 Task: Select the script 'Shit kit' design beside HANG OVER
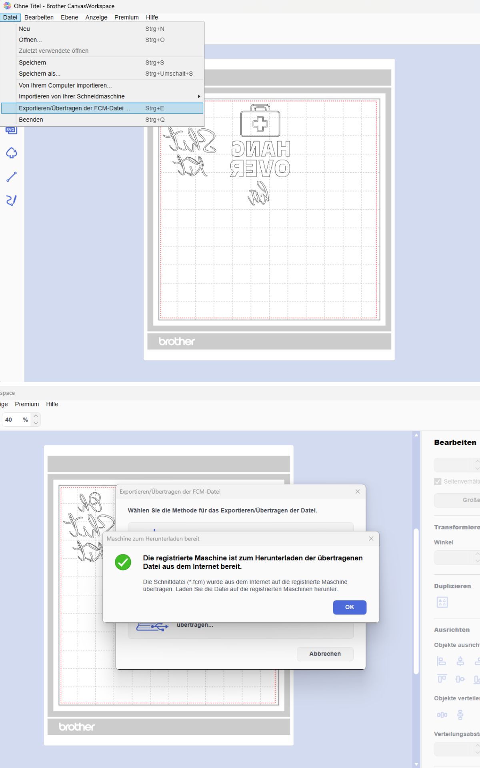(x=190, y=152)
